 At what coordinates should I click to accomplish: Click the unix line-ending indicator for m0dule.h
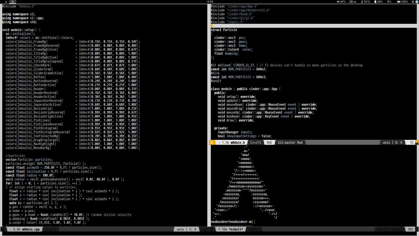coord(386,143)
